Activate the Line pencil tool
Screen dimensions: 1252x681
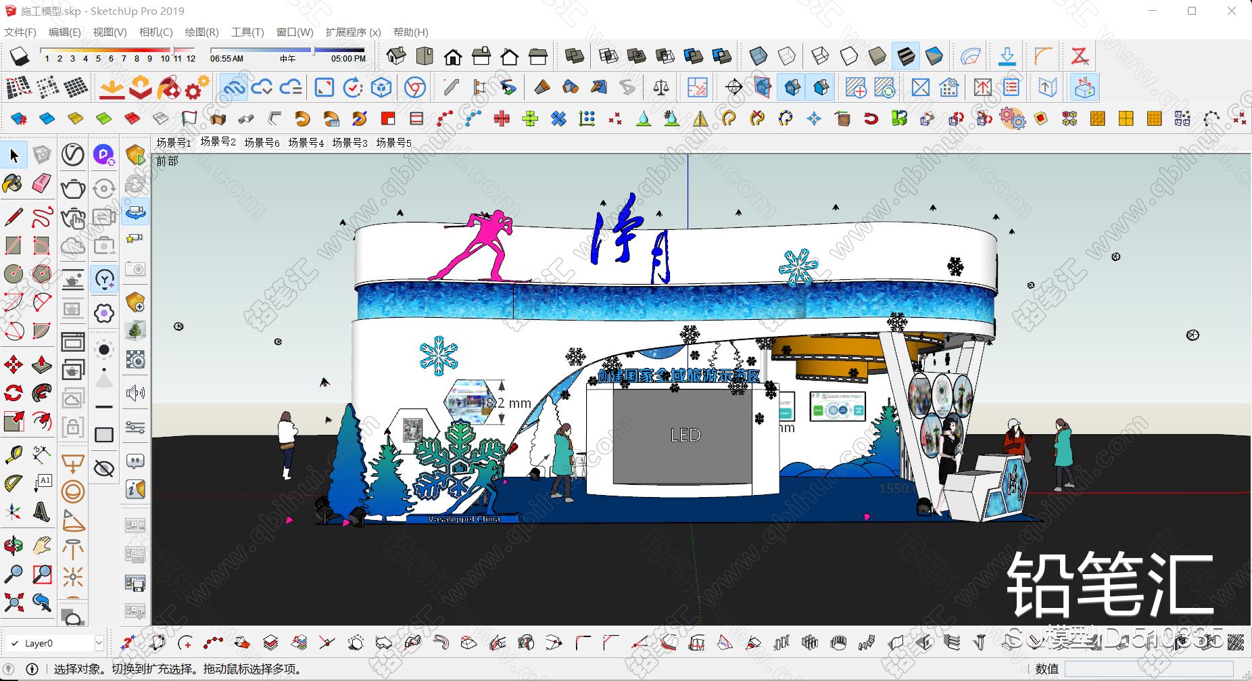tap(14, 217)
